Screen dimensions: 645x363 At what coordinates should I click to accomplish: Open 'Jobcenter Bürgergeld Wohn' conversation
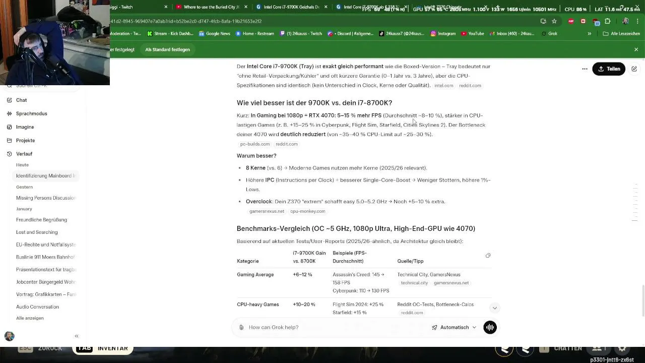(45, 282)
